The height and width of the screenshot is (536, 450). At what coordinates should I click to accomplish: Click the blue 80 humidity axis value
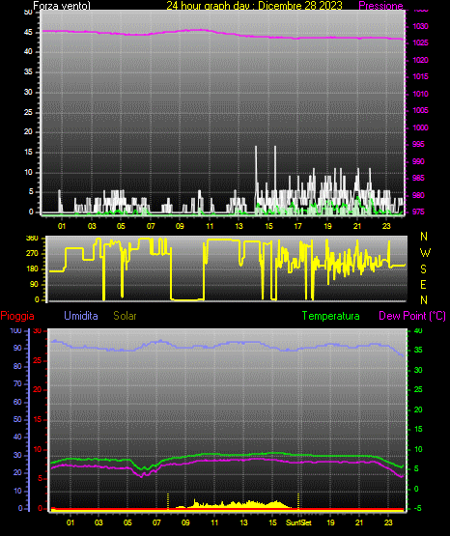pos(17,366)
